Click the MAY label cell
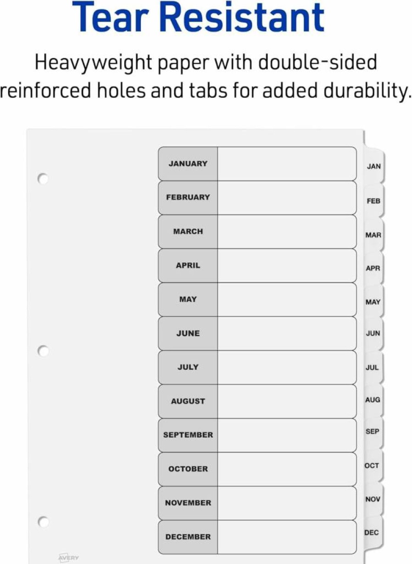412x564 pixels. pyautogui.click(x=188, y=299)
